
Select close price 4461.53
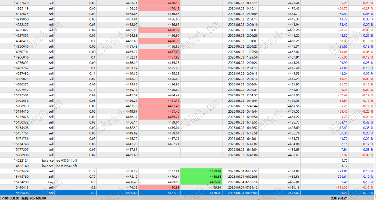coord(294,101)
